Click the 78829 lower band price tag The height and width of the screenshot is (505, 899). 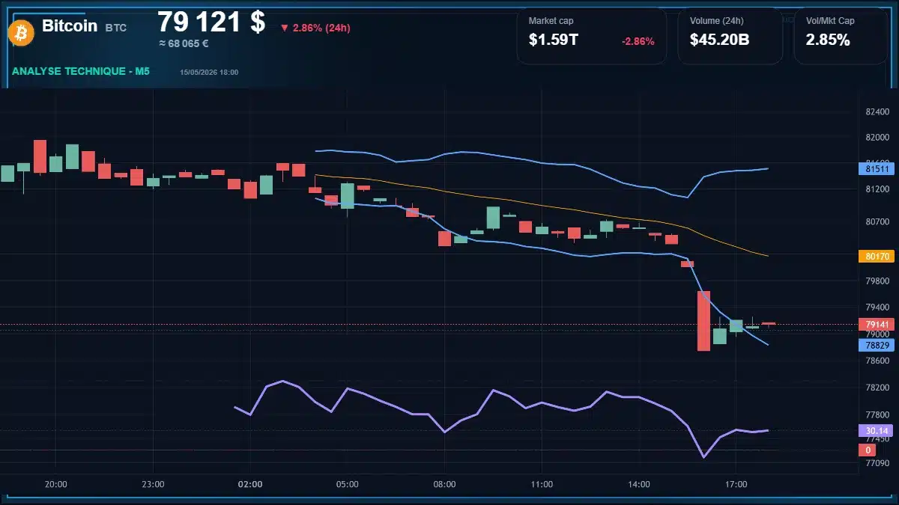tap(877, 345)
